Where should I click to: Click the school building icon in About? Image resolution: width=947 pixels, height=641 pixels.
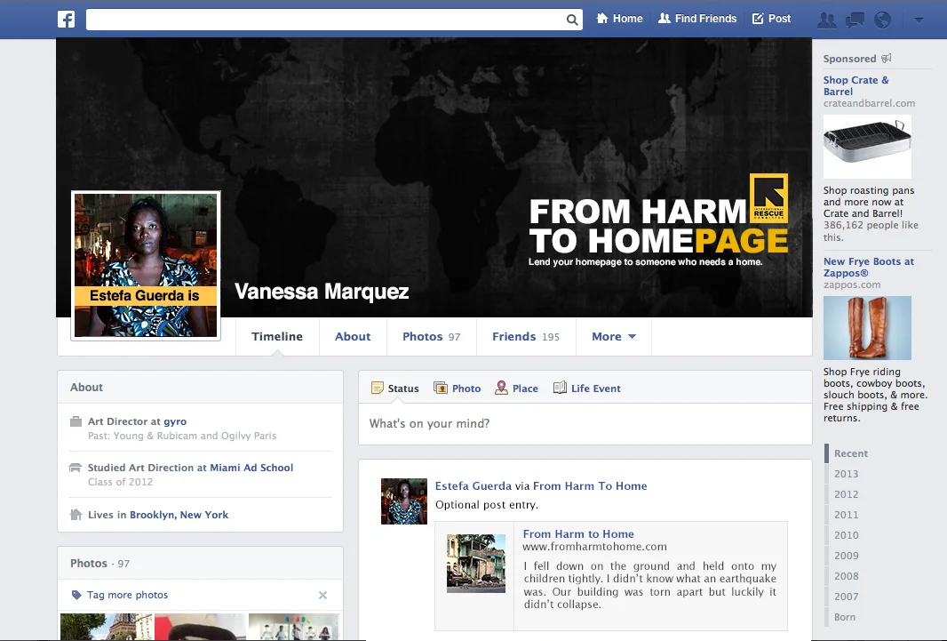coord(76,468)
